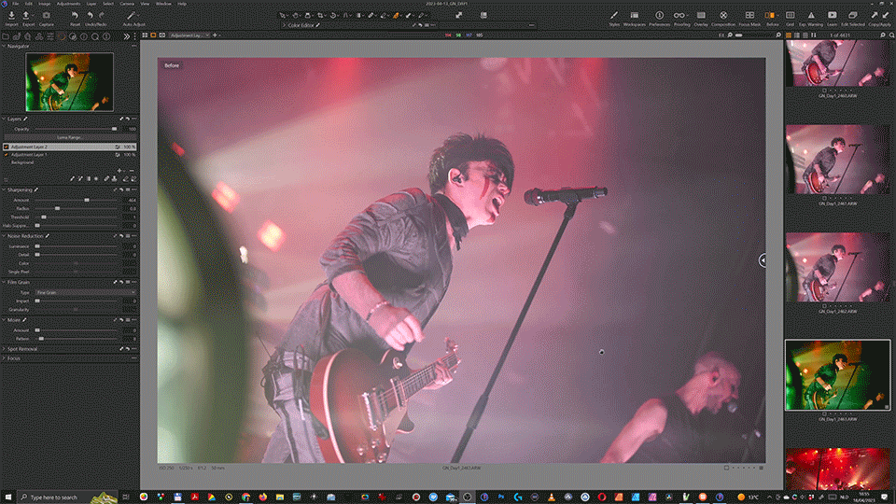Image resolution: width=896 pixels, height=504 pixels.
Task: Open the Window menu
Action: pyautogui.click(x=163, y=4)
